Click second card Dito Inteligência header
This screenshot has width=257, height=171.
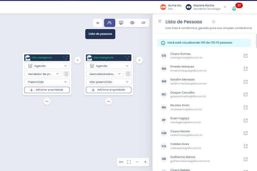coord(109,58)
